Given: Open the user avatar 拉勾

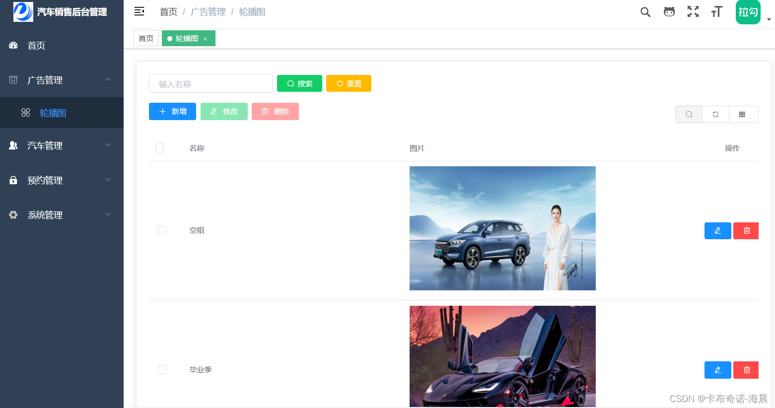Looking at the screenshot, I should (x=748, y=12).
